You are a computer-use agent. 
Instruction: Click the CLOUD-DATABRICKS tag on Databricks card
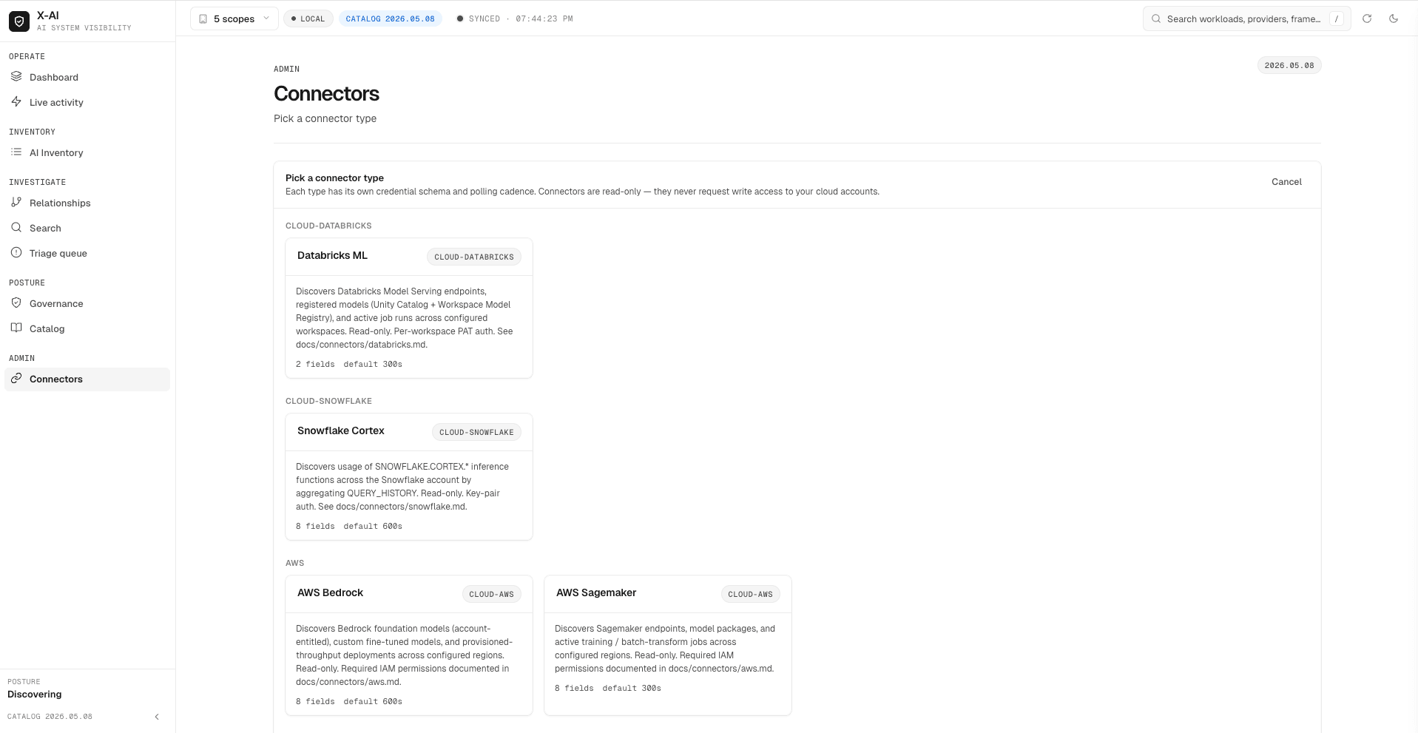pyautogui.click(x=474, y=257)
